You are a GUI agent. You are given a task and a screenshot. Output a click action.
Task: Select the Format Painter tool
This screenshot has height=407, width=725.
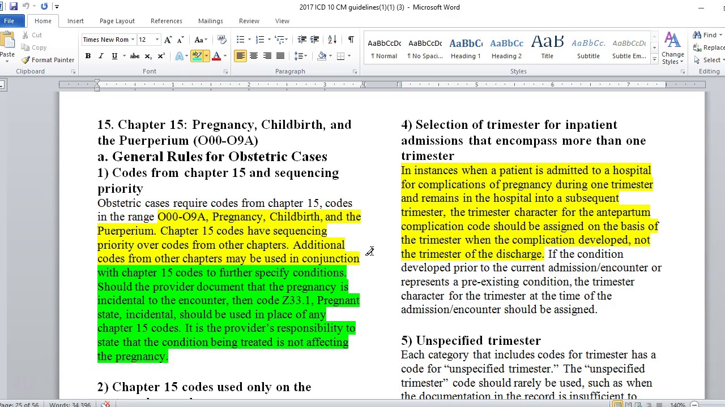coord(48,60)
